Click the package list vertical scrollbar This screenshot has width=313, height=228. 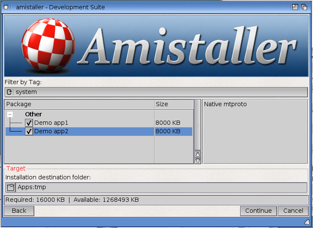[x=198, y=125]
